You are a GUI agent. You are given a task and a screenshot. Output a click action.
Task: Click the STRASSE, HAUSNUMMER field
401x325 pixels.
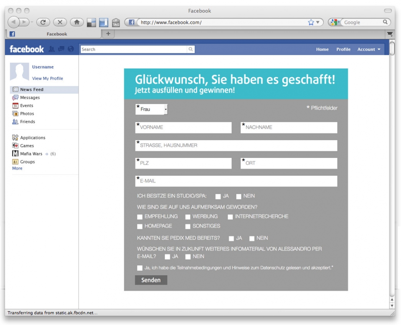tap(236, 145)
